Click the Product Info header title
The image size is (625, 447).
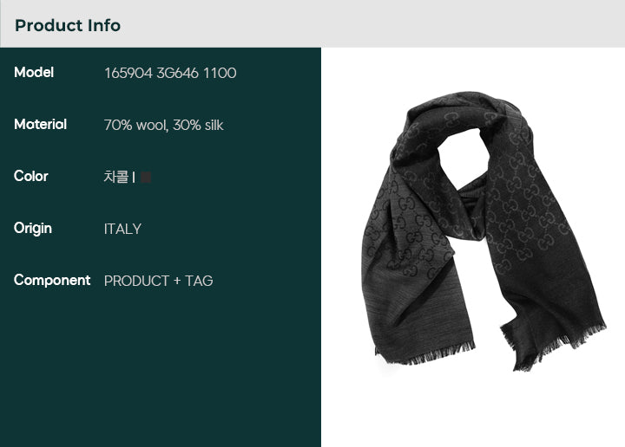click(x=68, y=25)
